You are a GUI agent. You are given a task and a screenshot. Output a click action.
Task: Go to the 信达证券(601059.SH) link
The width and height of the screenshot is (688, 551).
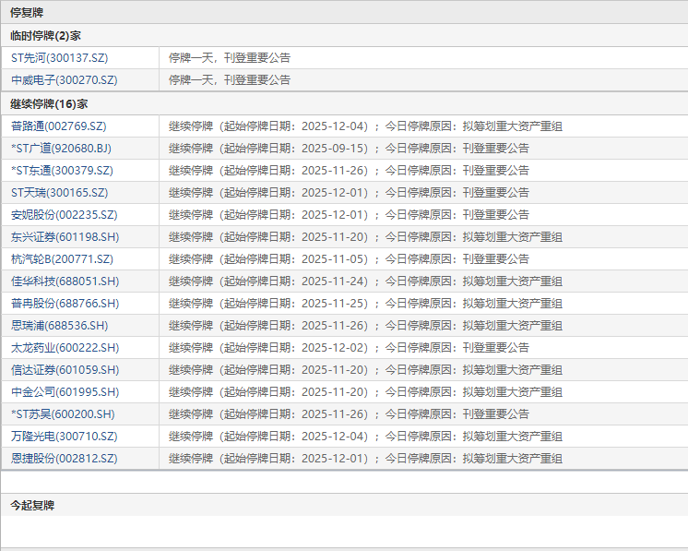pyautogui.click(x=65, y=370)
